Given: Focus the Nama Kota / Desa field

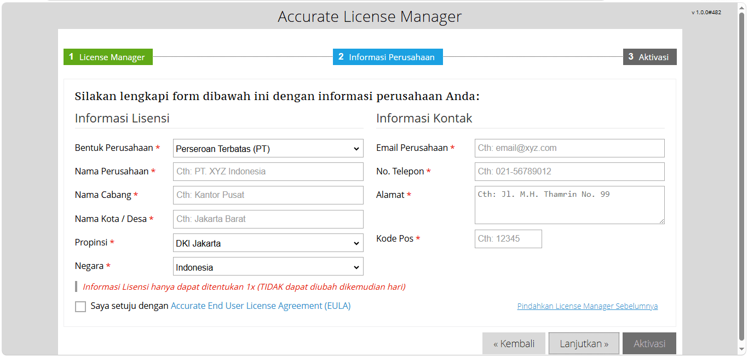Looking at the screenshot, I should [x=268, y=219].
